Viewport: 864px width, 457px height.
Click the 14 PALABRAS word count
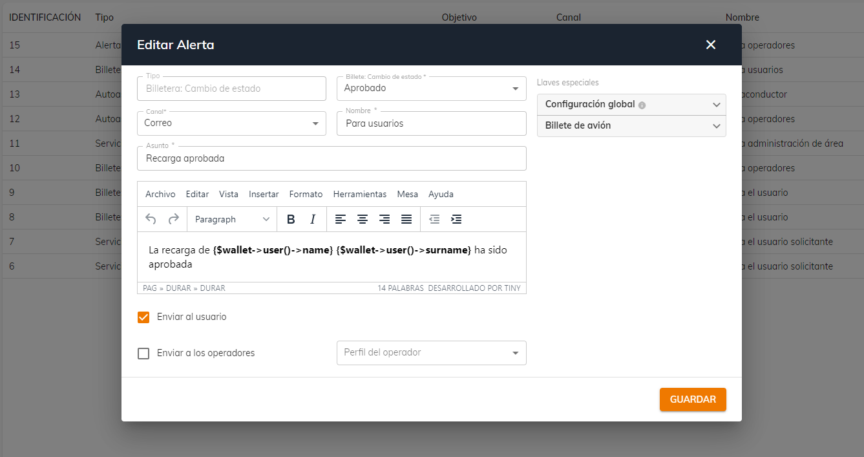pos(401,288)
